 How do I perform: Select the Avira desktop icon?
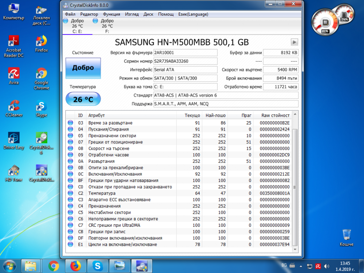click(13, 76)
